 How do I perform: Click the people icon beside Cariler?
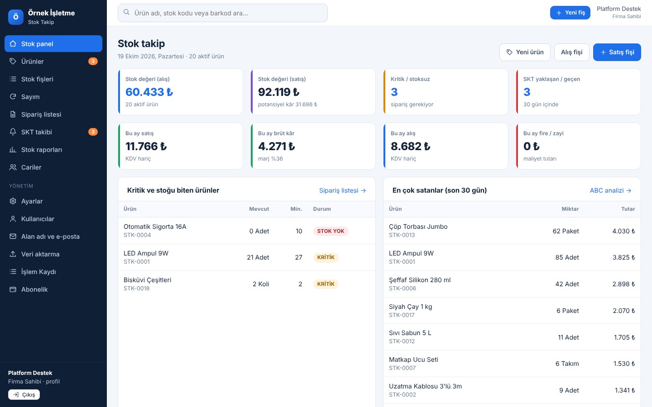13,167
